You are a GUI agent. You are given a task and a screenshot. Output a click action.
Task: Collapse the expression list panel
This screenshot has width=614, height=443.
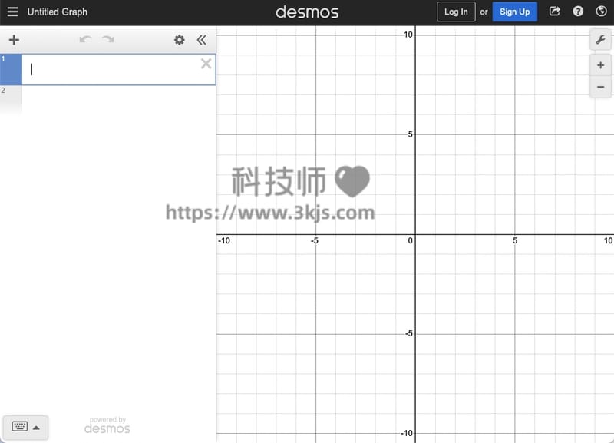pos(201,40)
